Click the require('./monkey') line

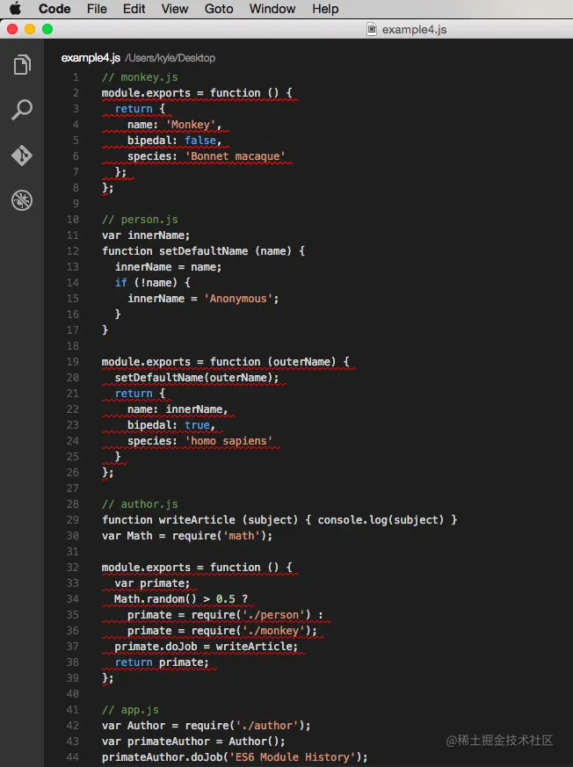222,631
